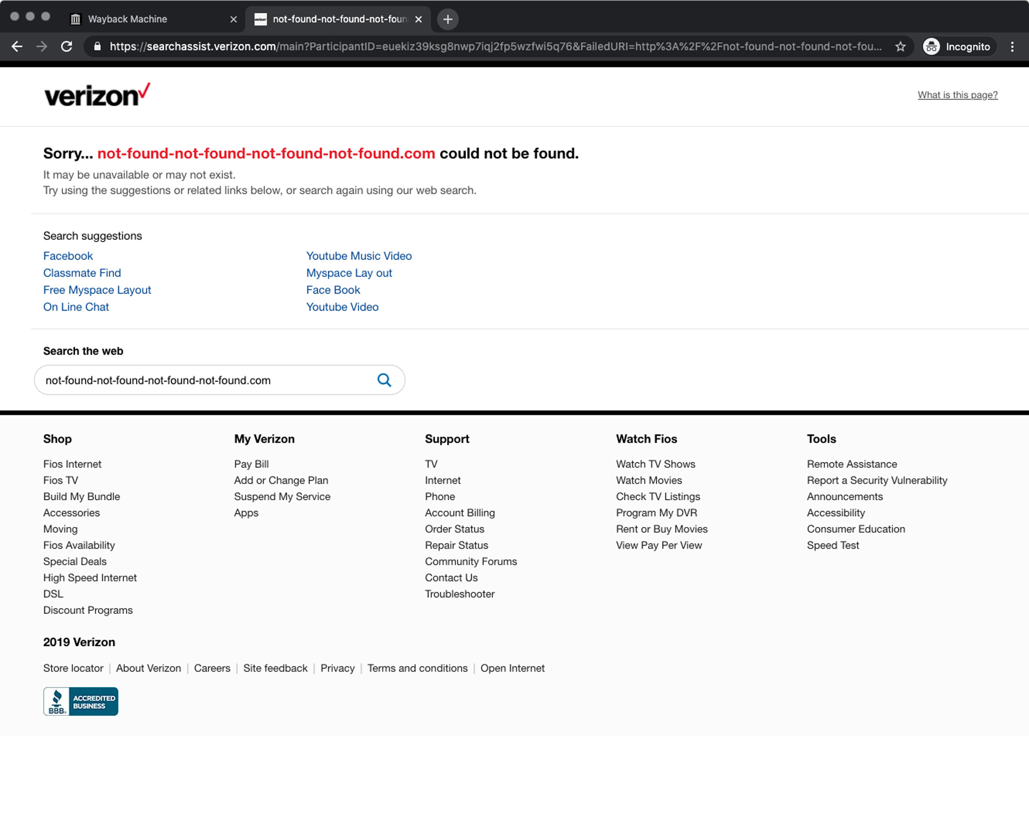Close the not-found tab
The width and height of the screenshot is (1029, 817).
coord(419,19)
